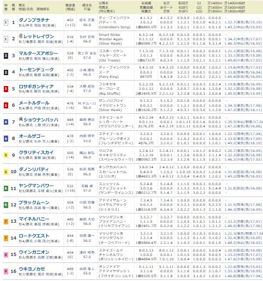Screen dimensions: 263x281
Task: Open horse page for ロサギガンティア
Action: point(36,87)
